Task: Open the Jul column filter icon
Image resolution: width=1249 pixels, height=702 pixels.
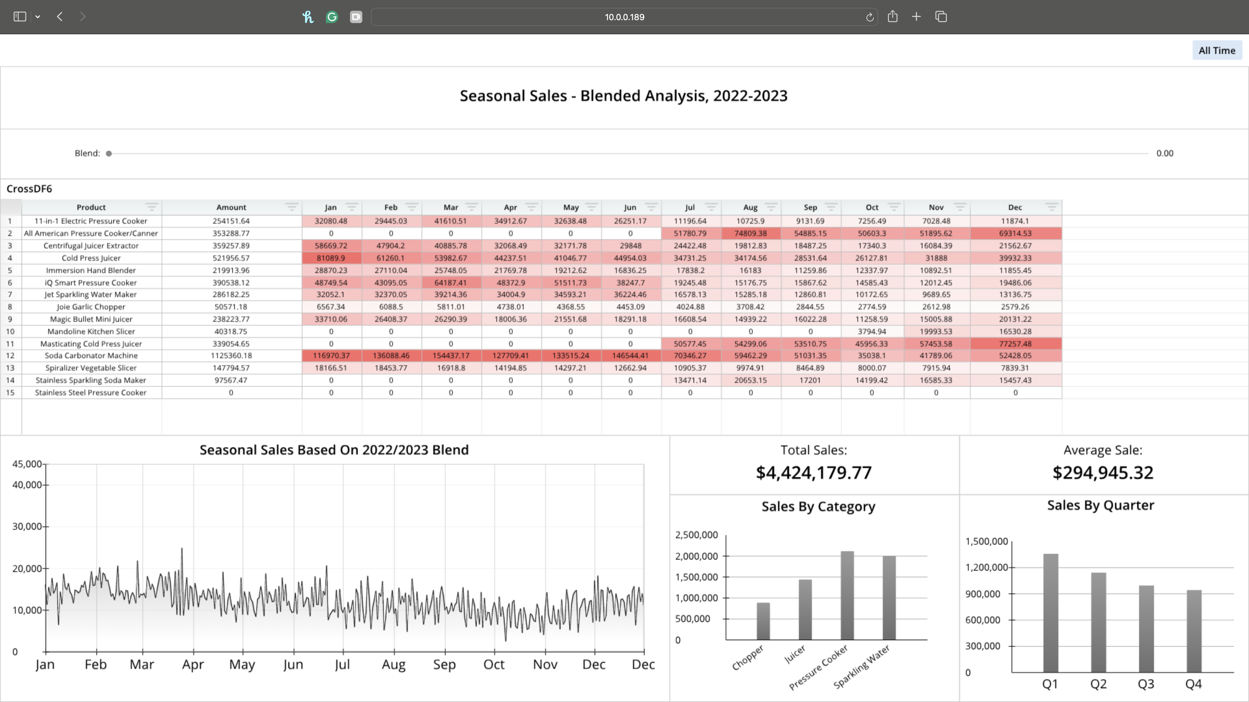Action: point(711,207)
